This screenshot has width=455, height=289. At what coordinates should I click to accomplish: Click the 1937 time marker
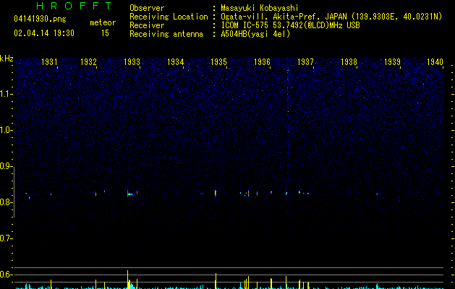coord(305,62)
